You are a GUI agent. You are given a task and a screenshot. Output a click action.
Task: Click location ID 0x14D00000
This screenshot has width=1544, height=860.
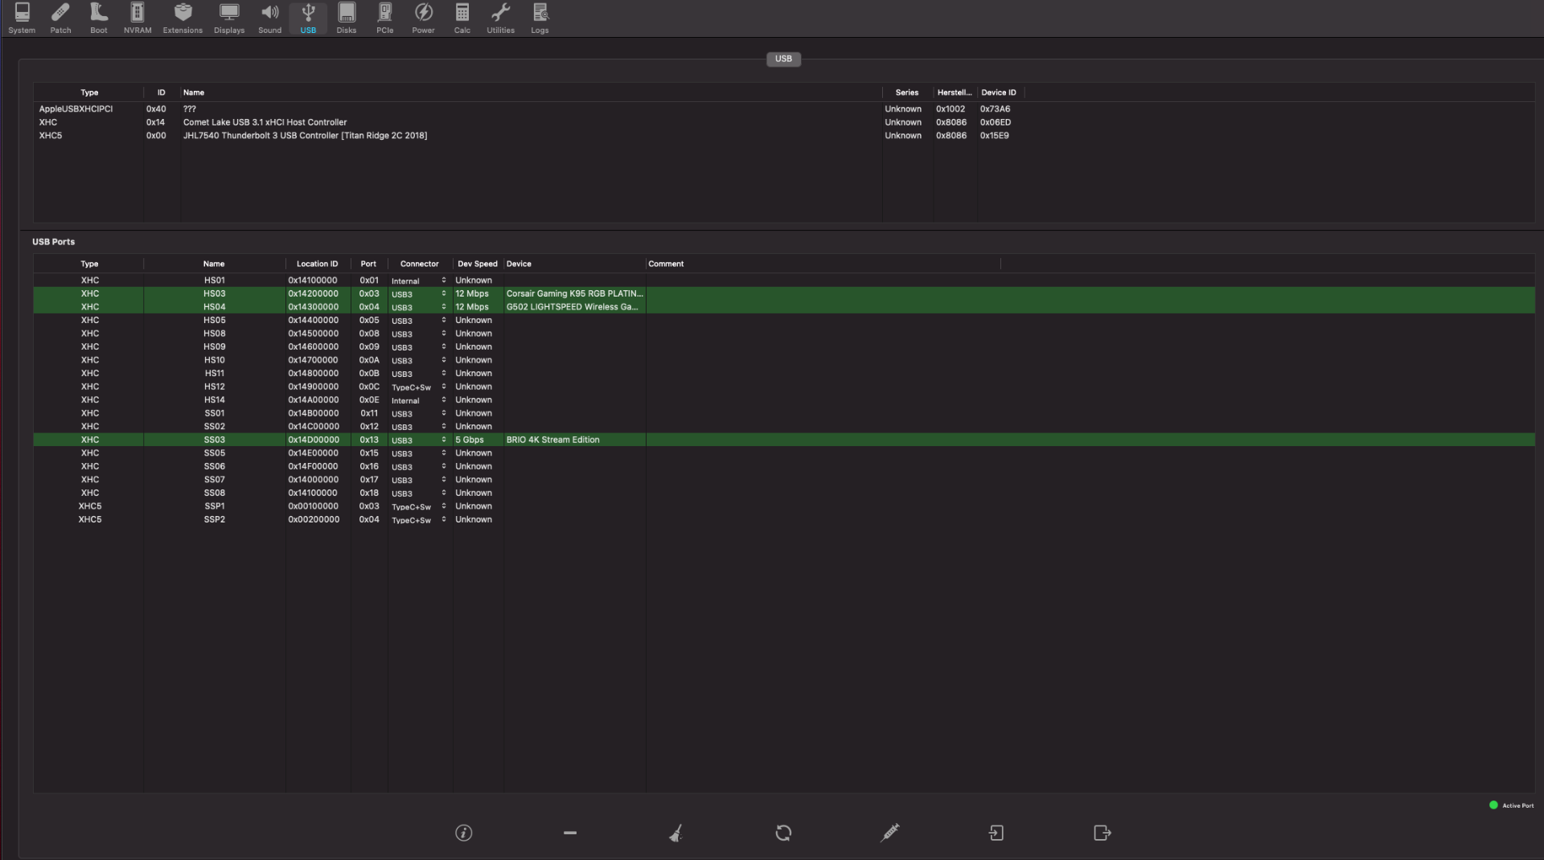[314, 440]
